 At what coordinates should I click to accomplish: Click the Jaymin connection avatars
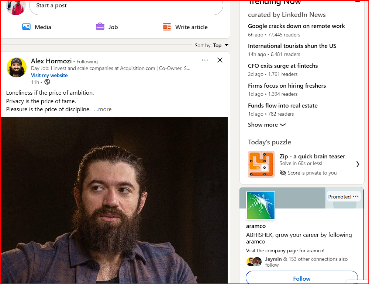click(x=254, y=262)
